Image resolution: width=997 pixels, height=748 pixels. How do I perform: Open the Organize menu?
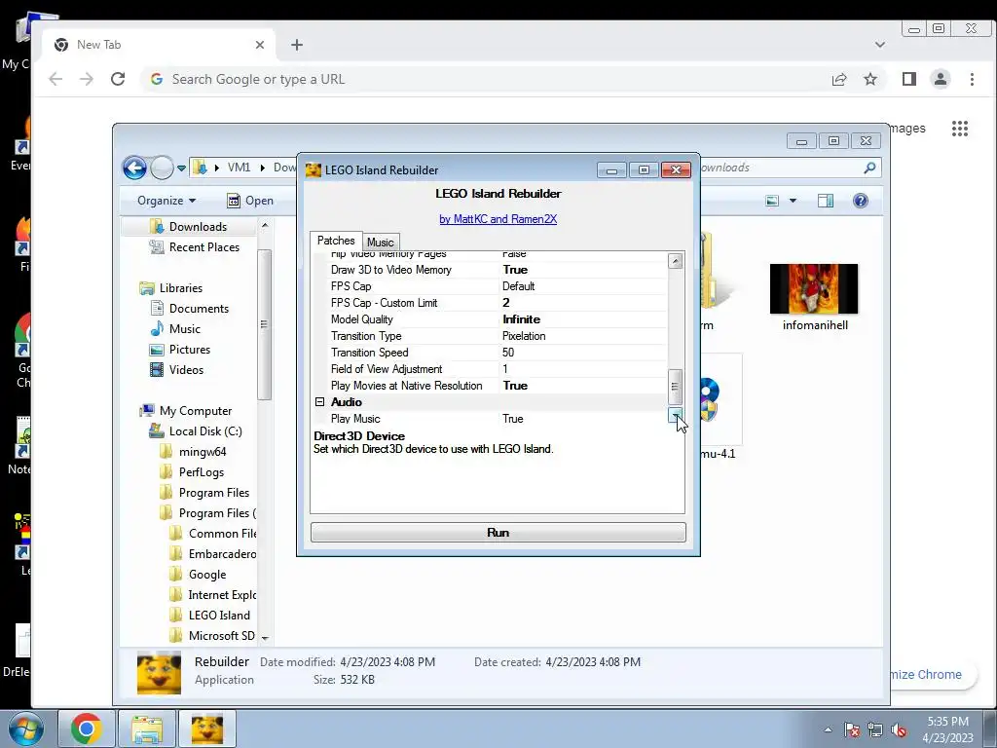point(166,201)
